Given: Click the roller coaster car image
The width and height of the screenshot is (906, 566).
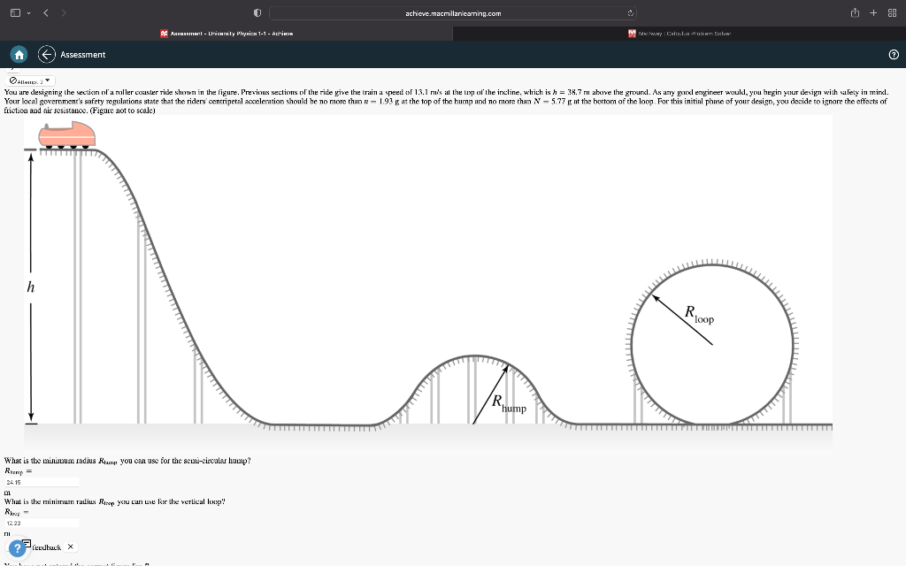Looking at the screenshot, I should (x=67, y=134).
